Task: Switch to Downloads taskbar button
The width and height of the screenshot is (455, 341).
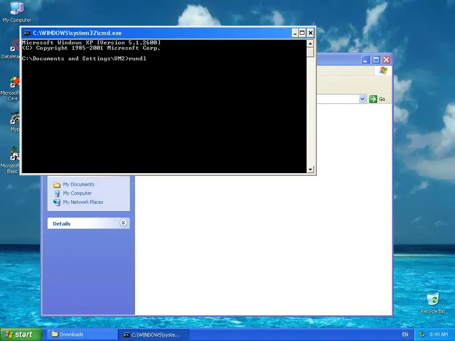Action: (x=82, y=334)
